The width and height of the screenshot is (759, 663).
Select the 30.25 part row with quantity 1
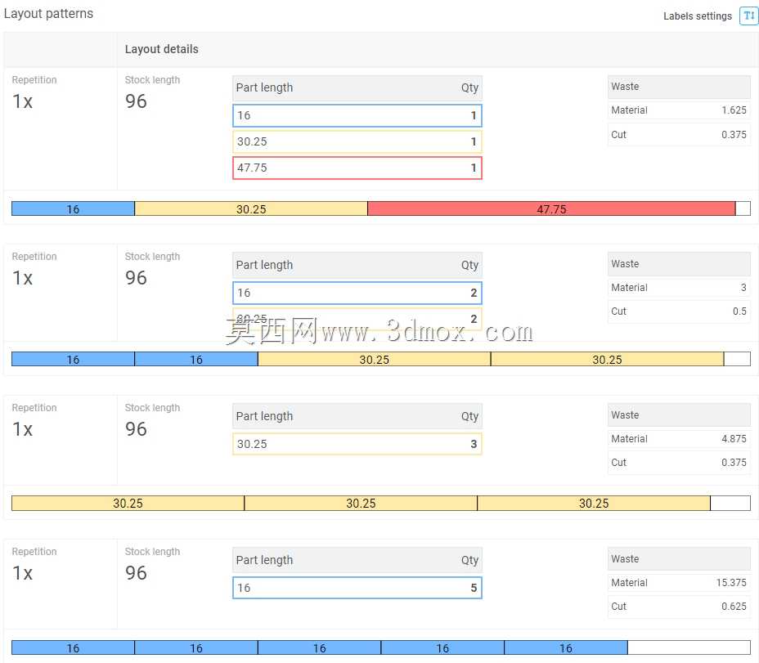[357, 141]
